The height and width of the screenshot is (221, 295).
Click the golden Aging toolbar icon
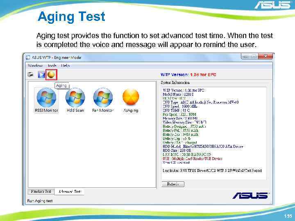click(51, 74)
